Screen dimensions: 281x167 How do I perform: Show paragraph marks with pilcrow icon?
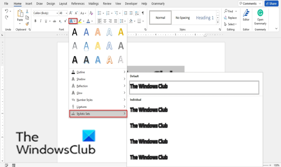tap(143, 13)
